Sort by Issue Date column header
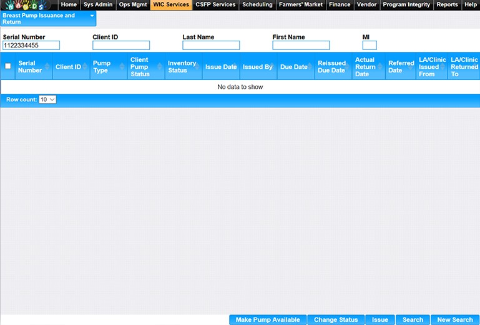The height and width of the screenshot is (325, 480). pyautogui.click(x=221, y=67)
